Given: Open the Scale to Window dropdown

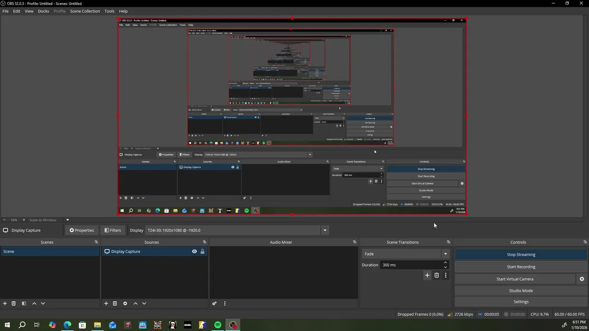Looking at the screenshot, I should coord(67,220).
